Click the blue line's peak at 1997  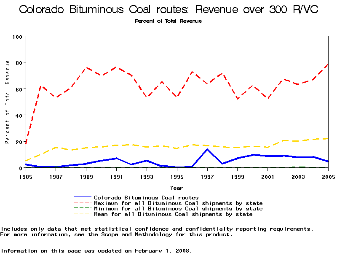coord(207,149)
